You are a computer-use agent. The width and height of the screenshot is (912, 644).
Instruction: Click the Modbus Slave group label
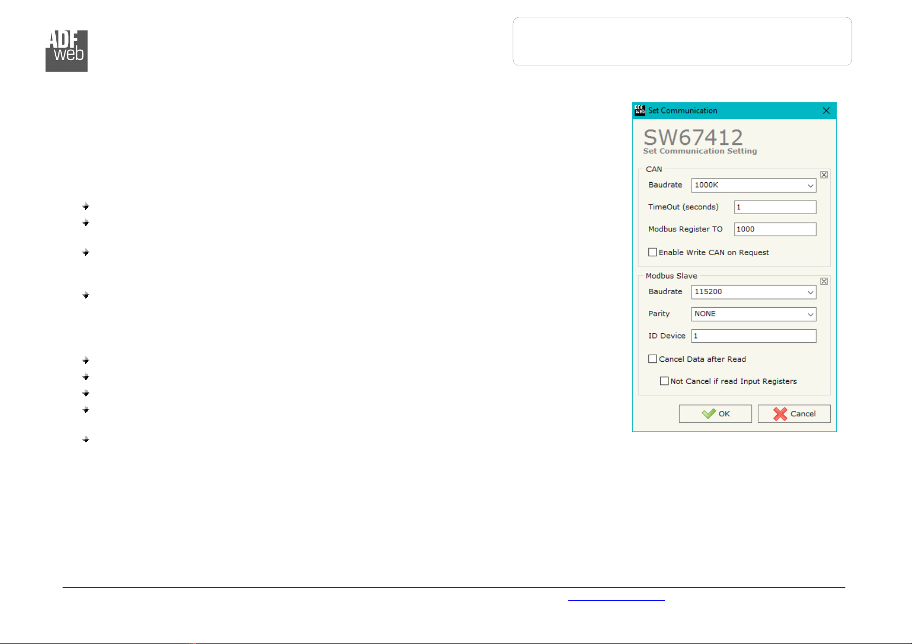point(671,276)
